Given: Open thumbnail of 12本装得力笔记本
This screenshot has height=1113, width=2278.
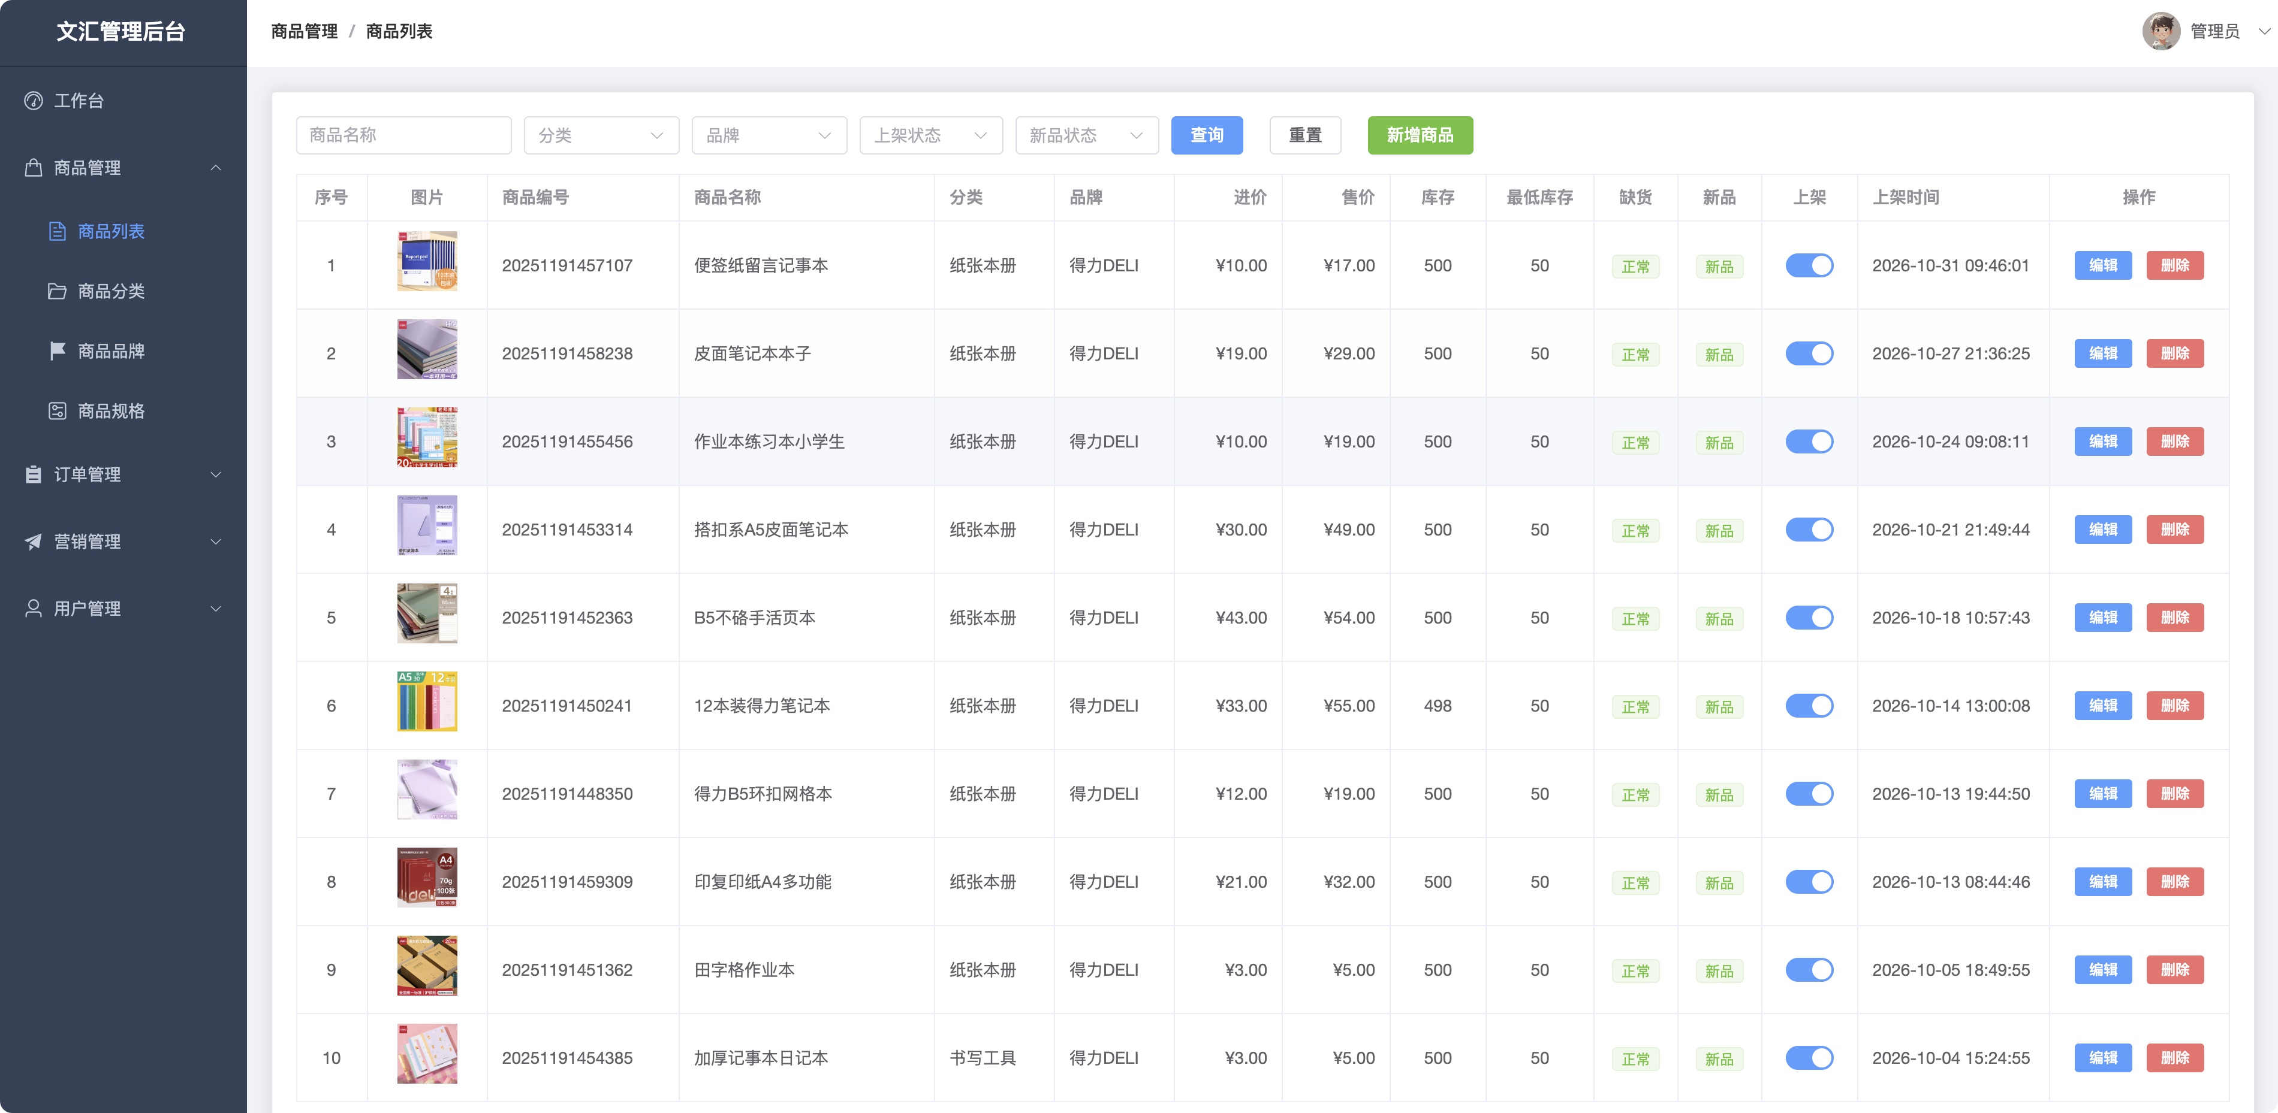Looking at the screenshot, I should click(427, 701).
